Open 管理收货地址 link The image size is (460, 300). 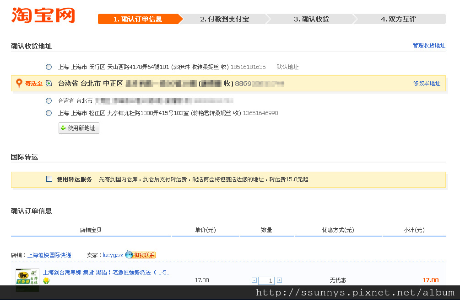point(428,46)
